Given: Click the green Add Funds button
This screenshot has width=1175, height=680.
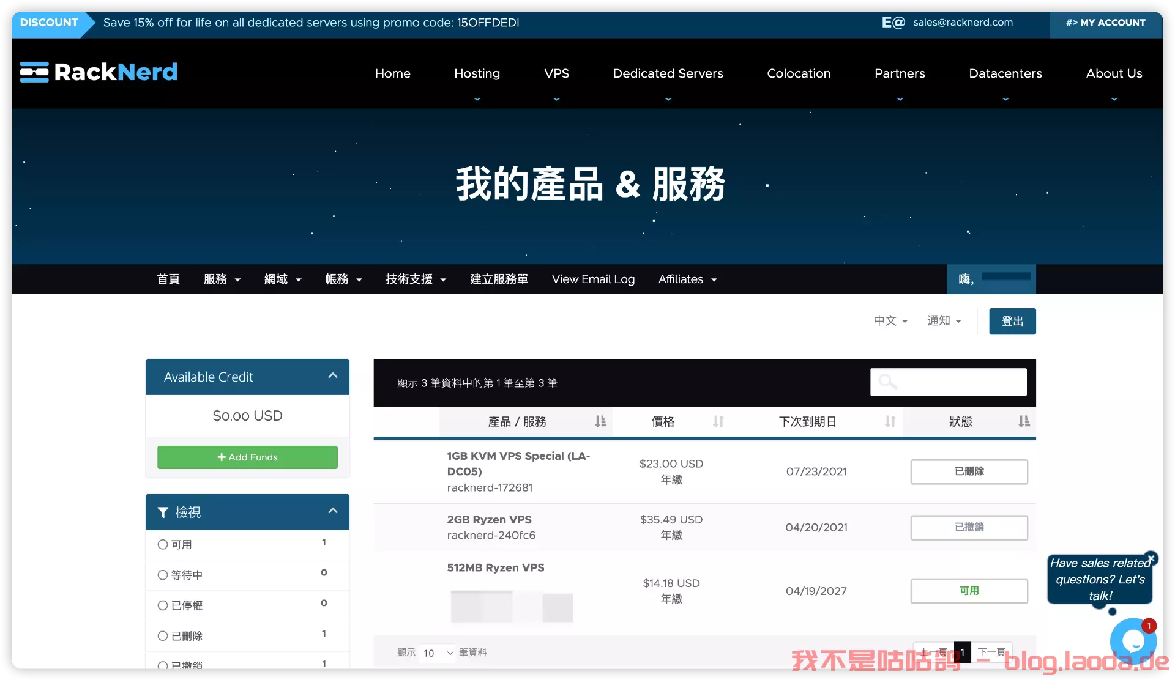Looking at the screenshot, I should (247, 457).
